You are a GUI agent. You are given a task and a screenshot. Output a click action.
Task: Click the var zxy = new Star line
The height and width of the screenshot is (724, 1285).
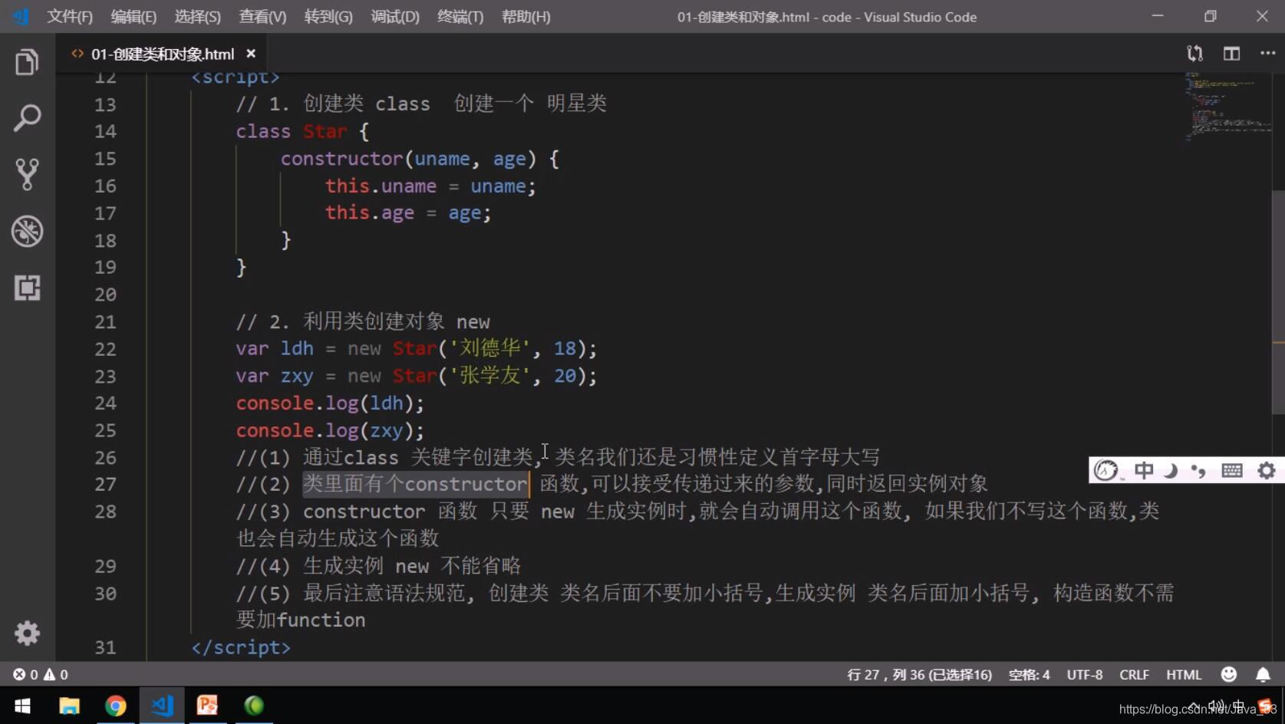417,376
